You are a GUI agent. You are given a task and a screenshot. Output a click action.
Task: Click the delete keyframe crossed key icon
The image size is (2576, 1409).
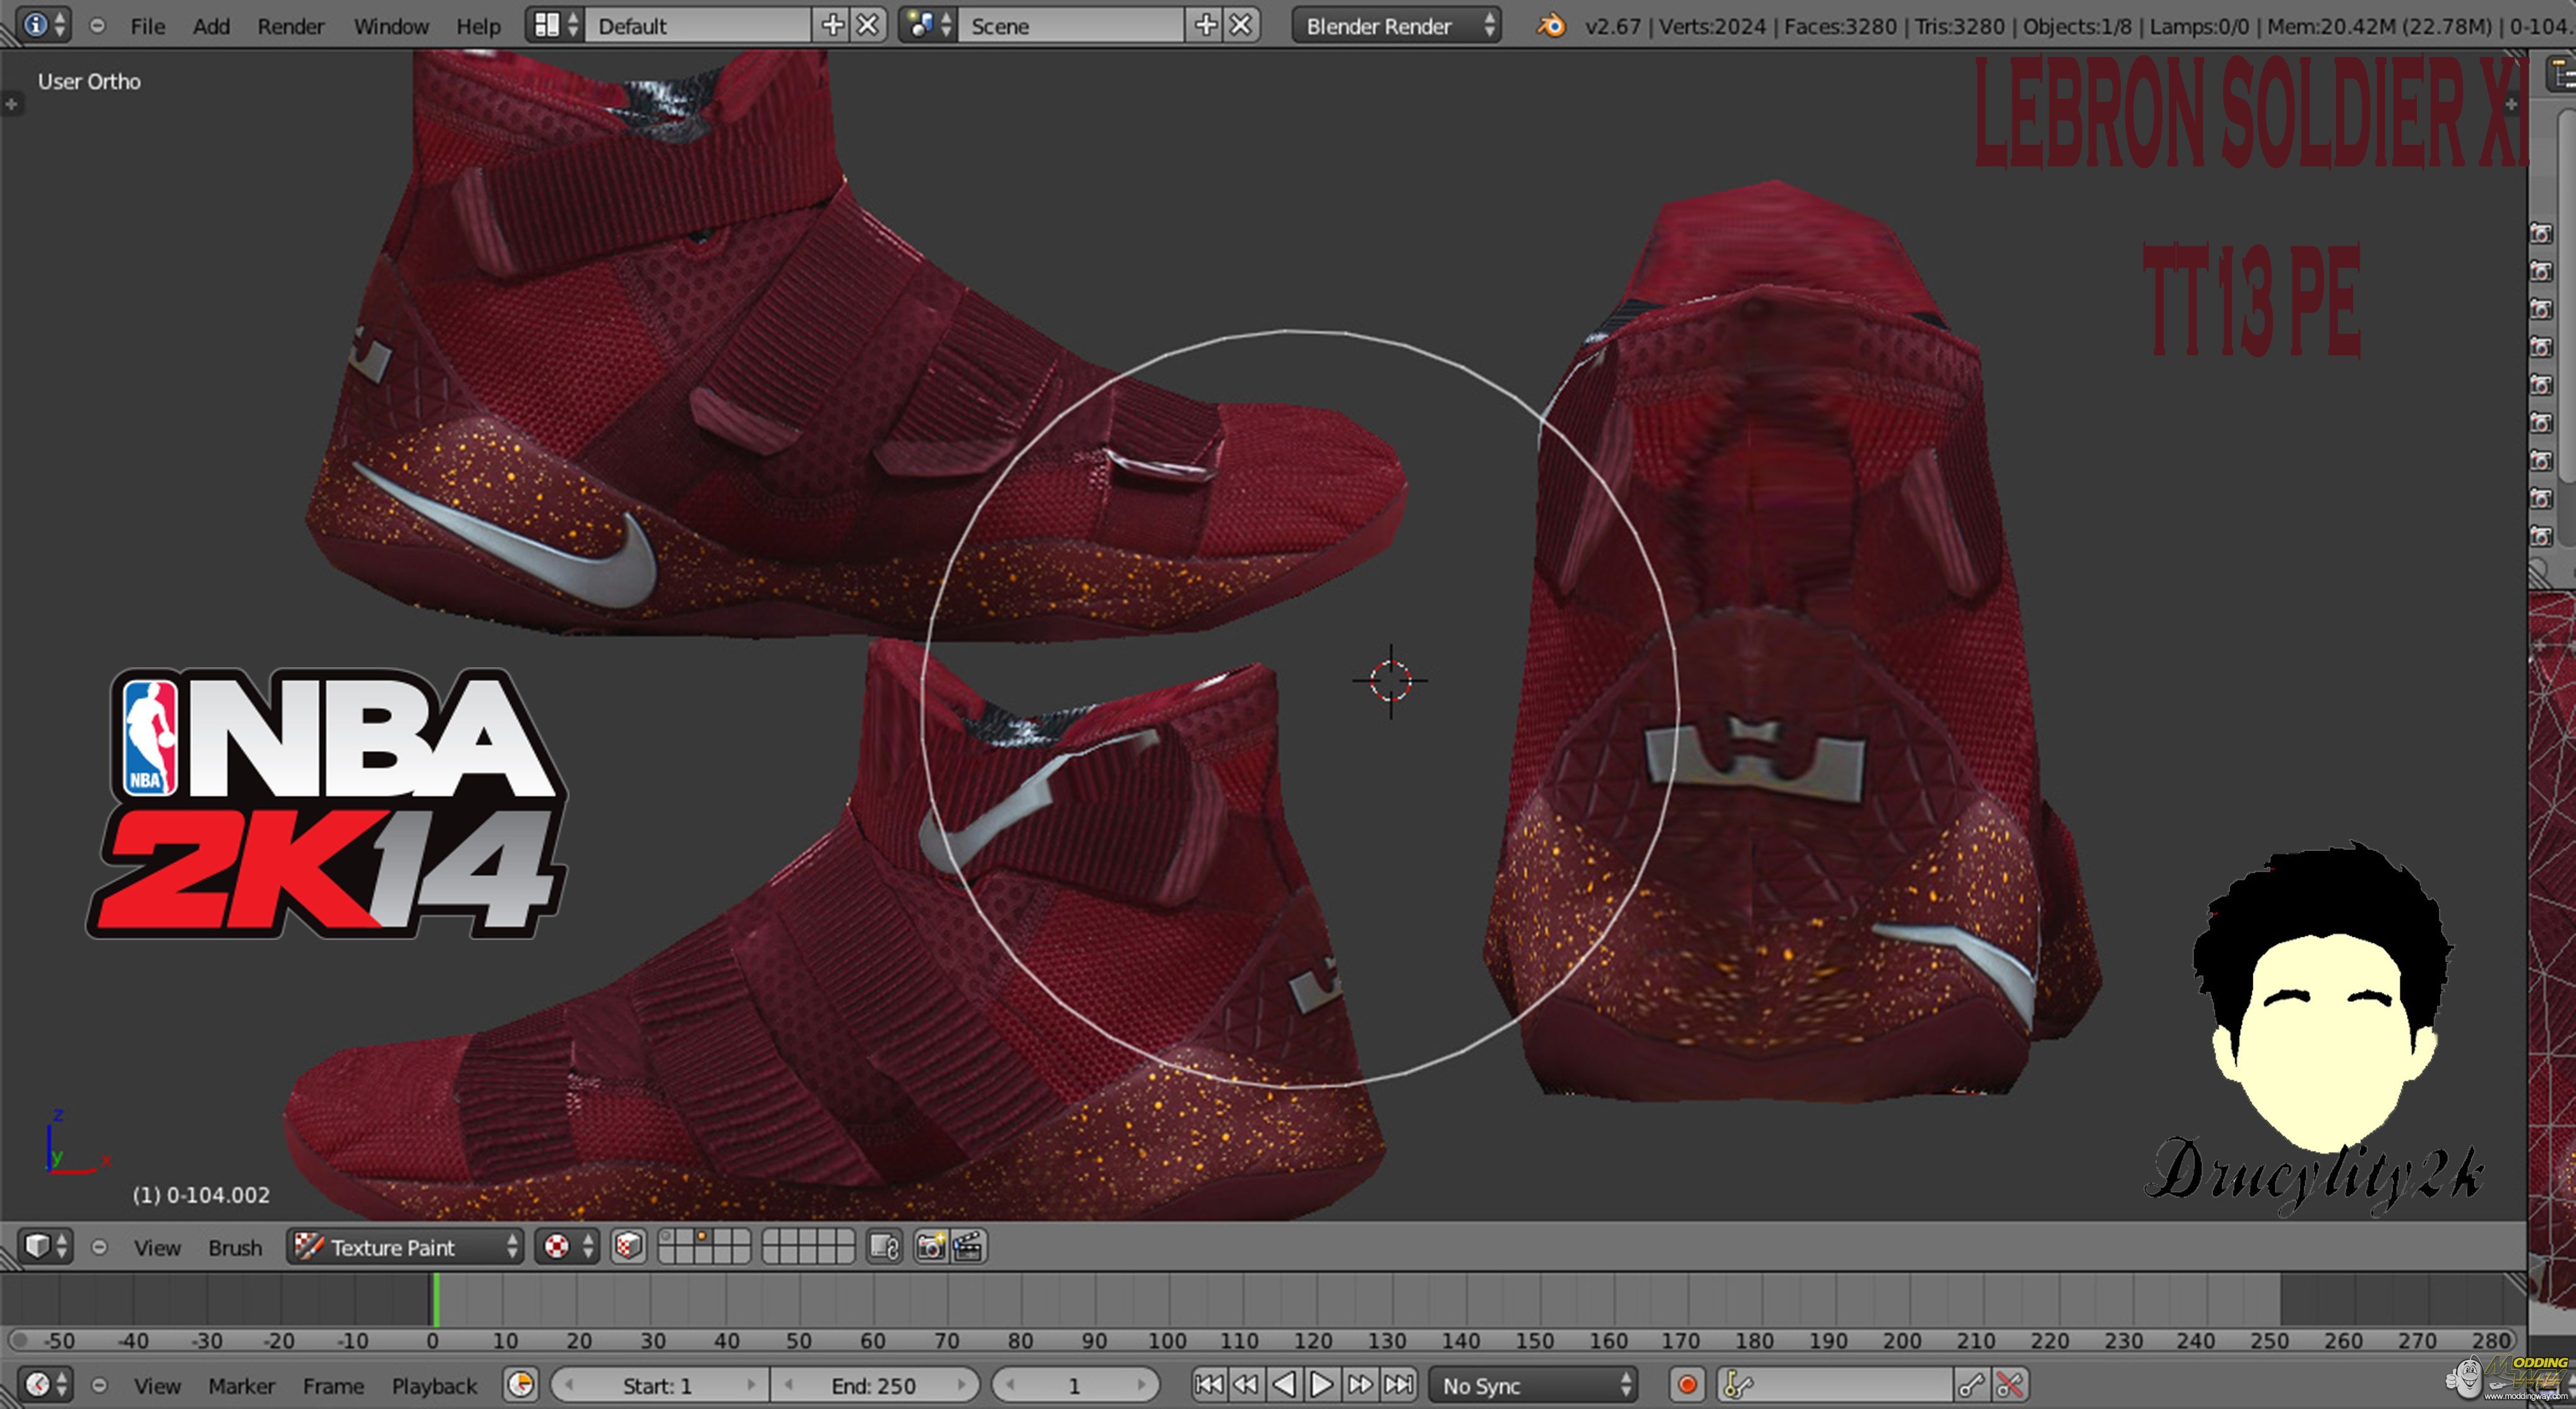(2009, 1385)
